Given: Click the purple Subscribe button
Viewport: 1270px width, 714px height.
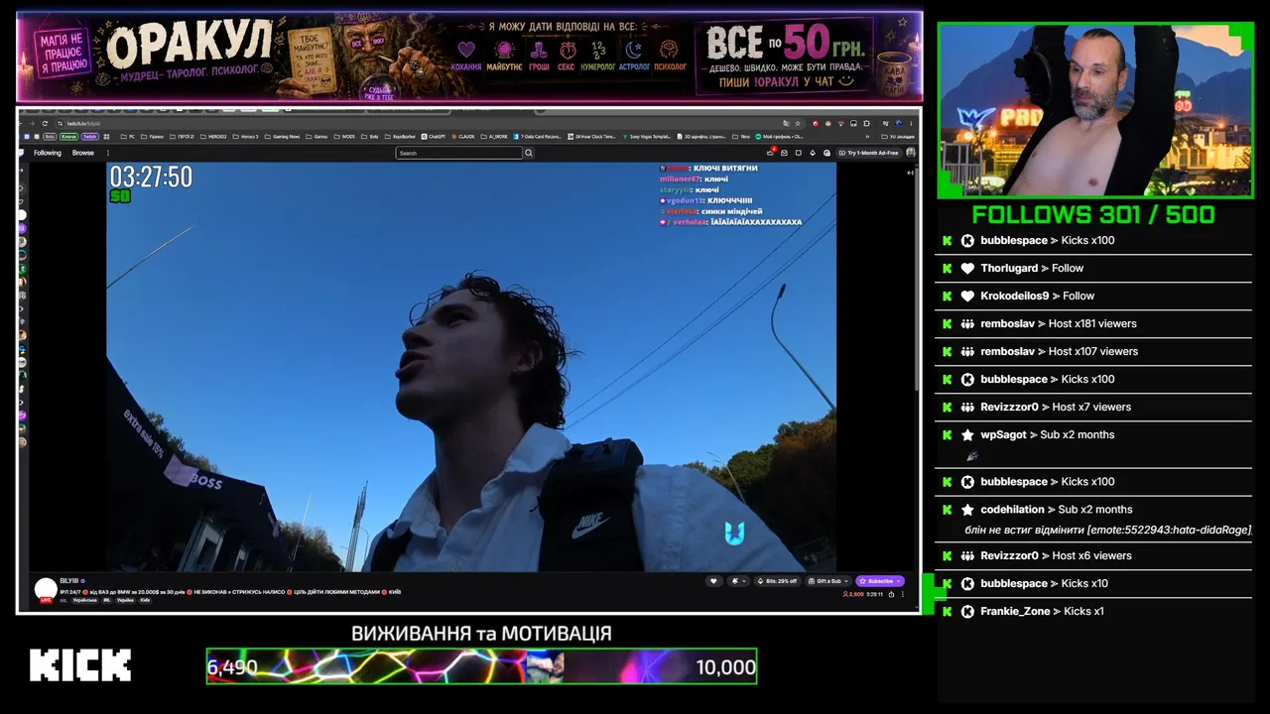Looking at the screenshot, I should (880, 581).
